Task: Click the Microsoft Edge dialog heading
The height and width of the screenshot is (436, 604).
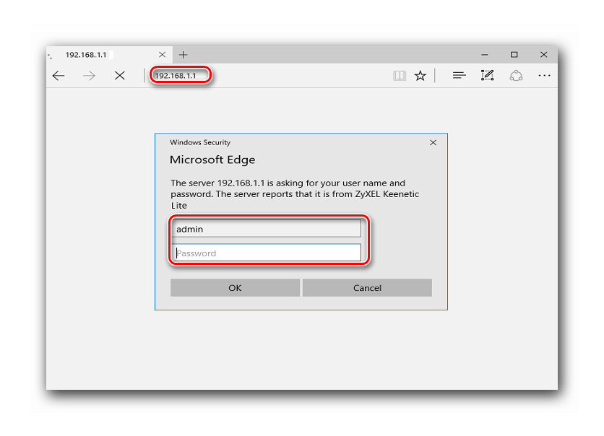Action: (212, 160)
